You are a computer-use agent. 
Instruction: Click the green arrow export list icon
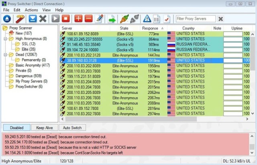click(x=112, y=19)
